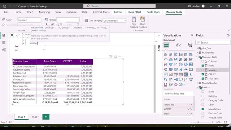Viewport: 231px width, 130px height.
Task: Add a new page with plus button
Action: [46, 117]
